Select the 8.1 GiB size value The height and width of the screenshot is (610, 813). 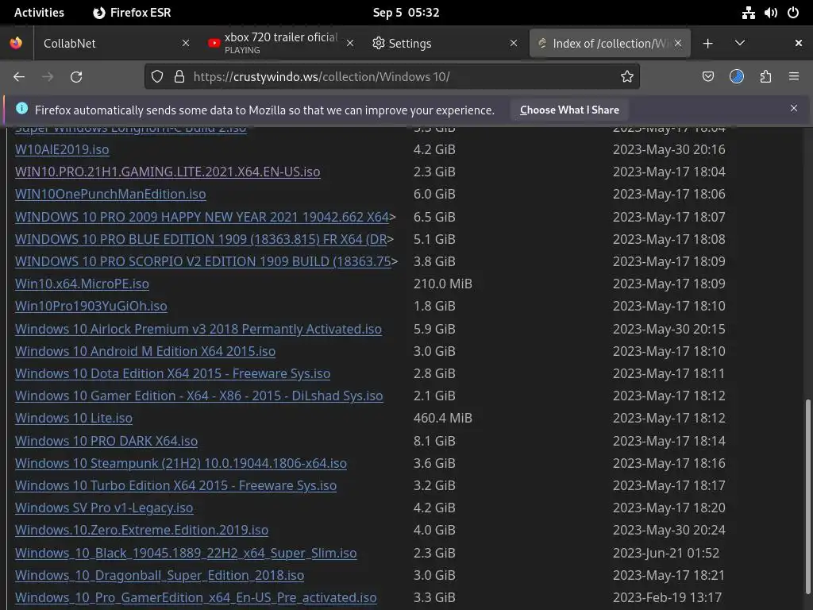[x=434, y=441]
